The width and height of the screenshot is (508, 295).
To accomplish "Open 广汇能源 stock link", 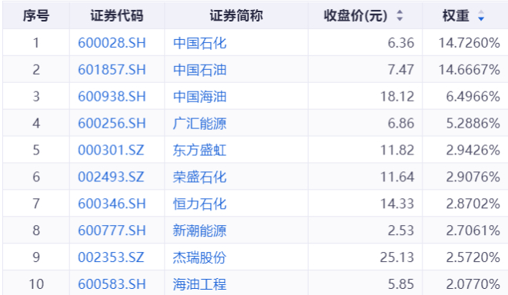I will click(199, 123).
